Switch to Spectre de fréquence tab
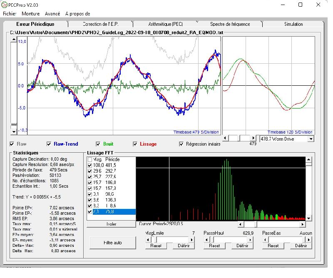This screenshot has width=333, height=278. pos(230,24)
